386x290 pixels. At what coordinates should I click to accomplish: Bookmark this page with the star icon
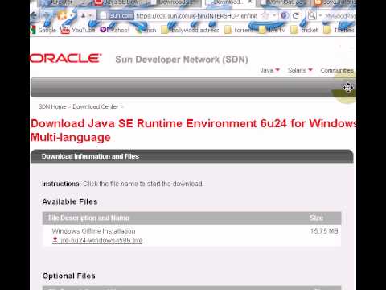[x=265, y=16]
